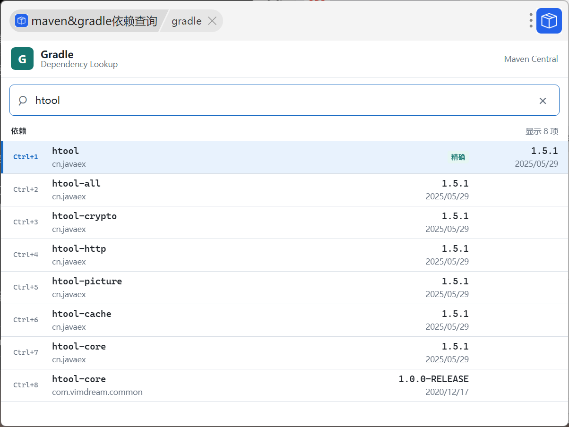Click the Maven Central source label
This screenshot has height=427, width=569.
pyautogui.click(x=531, y=59)
